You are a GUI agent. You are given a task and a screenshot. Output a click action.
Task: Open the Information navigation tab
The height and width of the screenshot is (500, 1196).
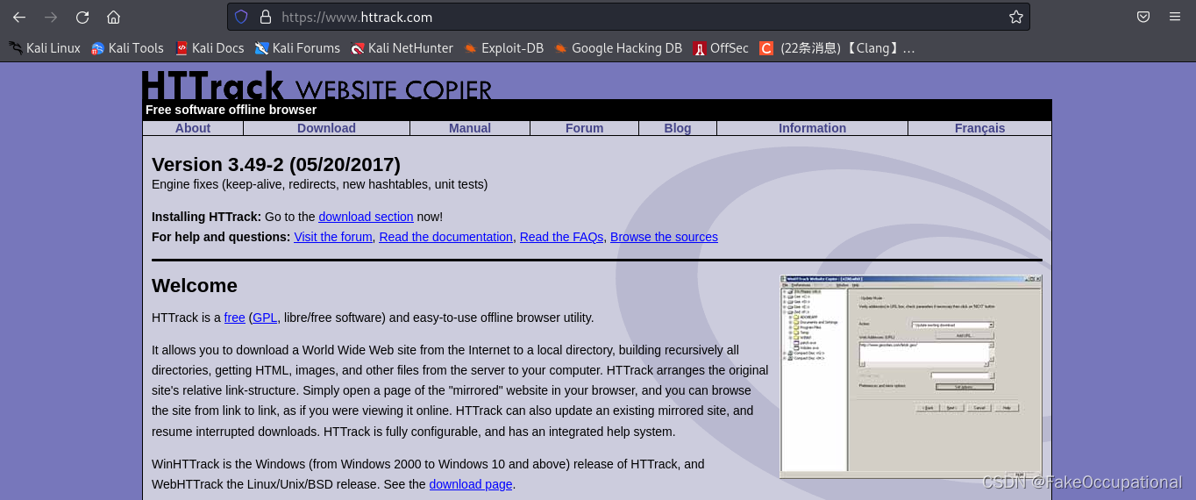click(812, 128)
